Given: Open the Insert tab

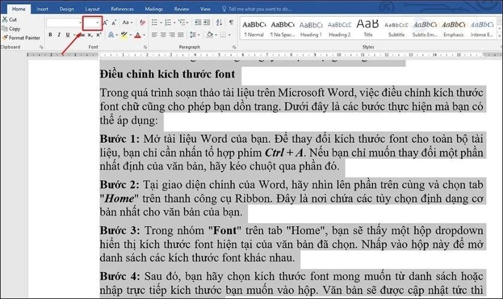Looking at the screenshot, I should point(43,9).
